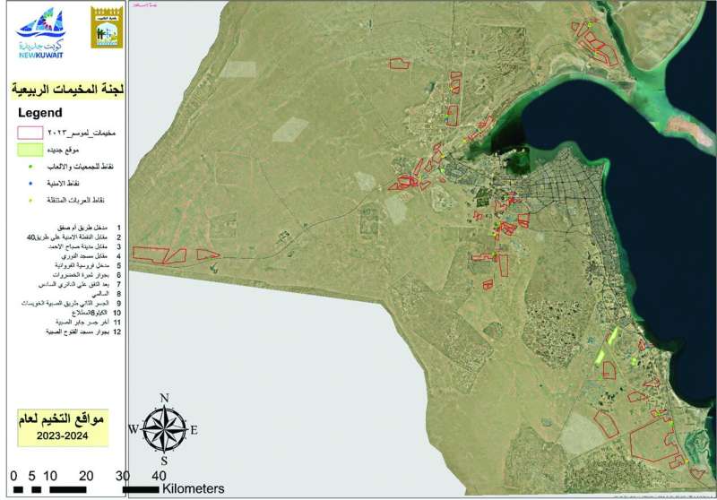The image size is (717, 500).
Task: Click the Kilometers scale bar label
Action: coord(194,489)
